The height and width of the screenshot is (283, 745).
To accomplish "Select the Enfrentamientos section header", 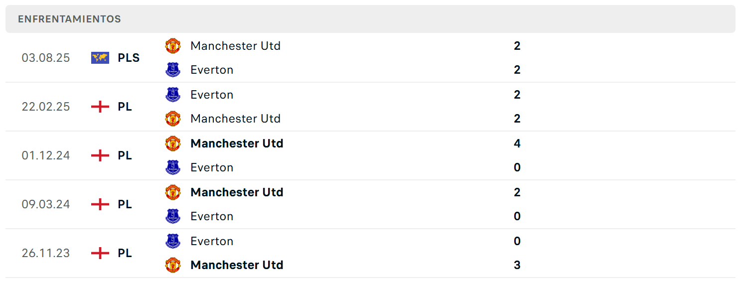I will (69, 19).
